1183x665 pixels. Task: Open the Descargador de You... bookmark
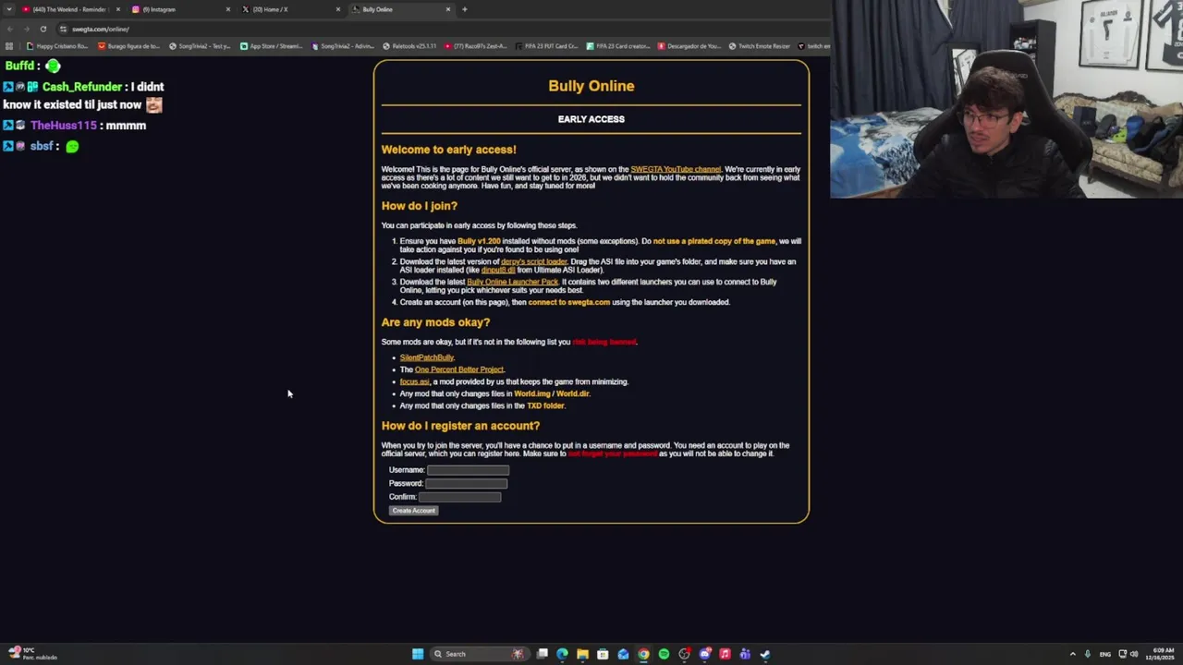tap(689, 45)
